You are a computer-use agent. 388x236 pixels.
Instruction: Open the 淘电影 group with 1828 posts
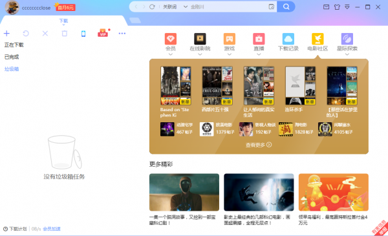(x=296, y=129)
